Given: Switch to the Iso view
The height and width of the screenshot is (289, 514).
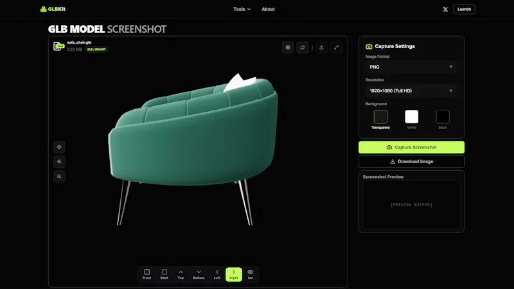Looking at the screenshot, I should click(250, 274).
